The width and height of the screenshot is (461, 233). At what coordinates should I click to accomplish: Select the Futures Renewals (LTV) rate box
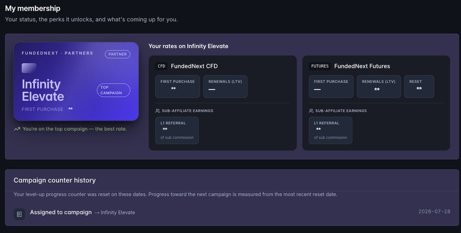379,87
